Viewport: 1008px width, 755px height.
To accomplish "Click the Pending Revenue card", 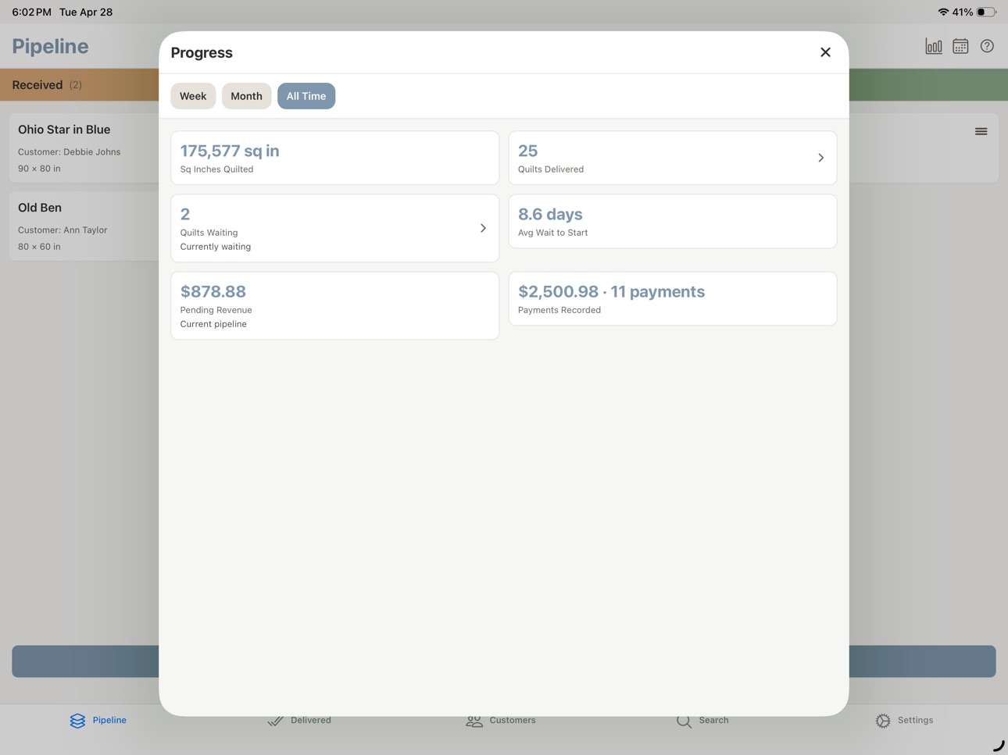I will (x=334, y=305).
